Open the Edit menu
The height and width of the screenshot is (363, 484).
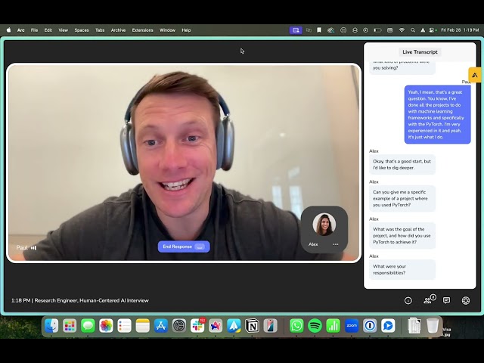click(48, 30)
